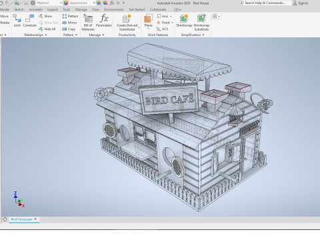Create a work Plane
This screenshot has height=240, width=320.
[148, 20]
